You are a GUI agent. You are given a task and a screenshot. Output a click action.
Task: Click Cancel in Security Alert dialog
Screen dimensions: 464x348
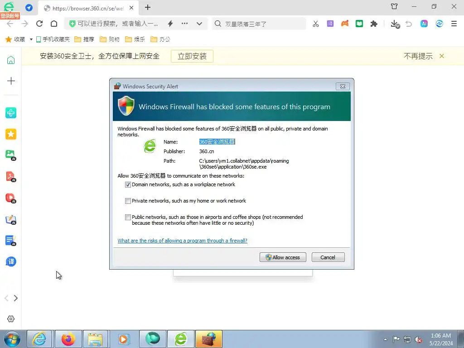[x=328, y=257]
